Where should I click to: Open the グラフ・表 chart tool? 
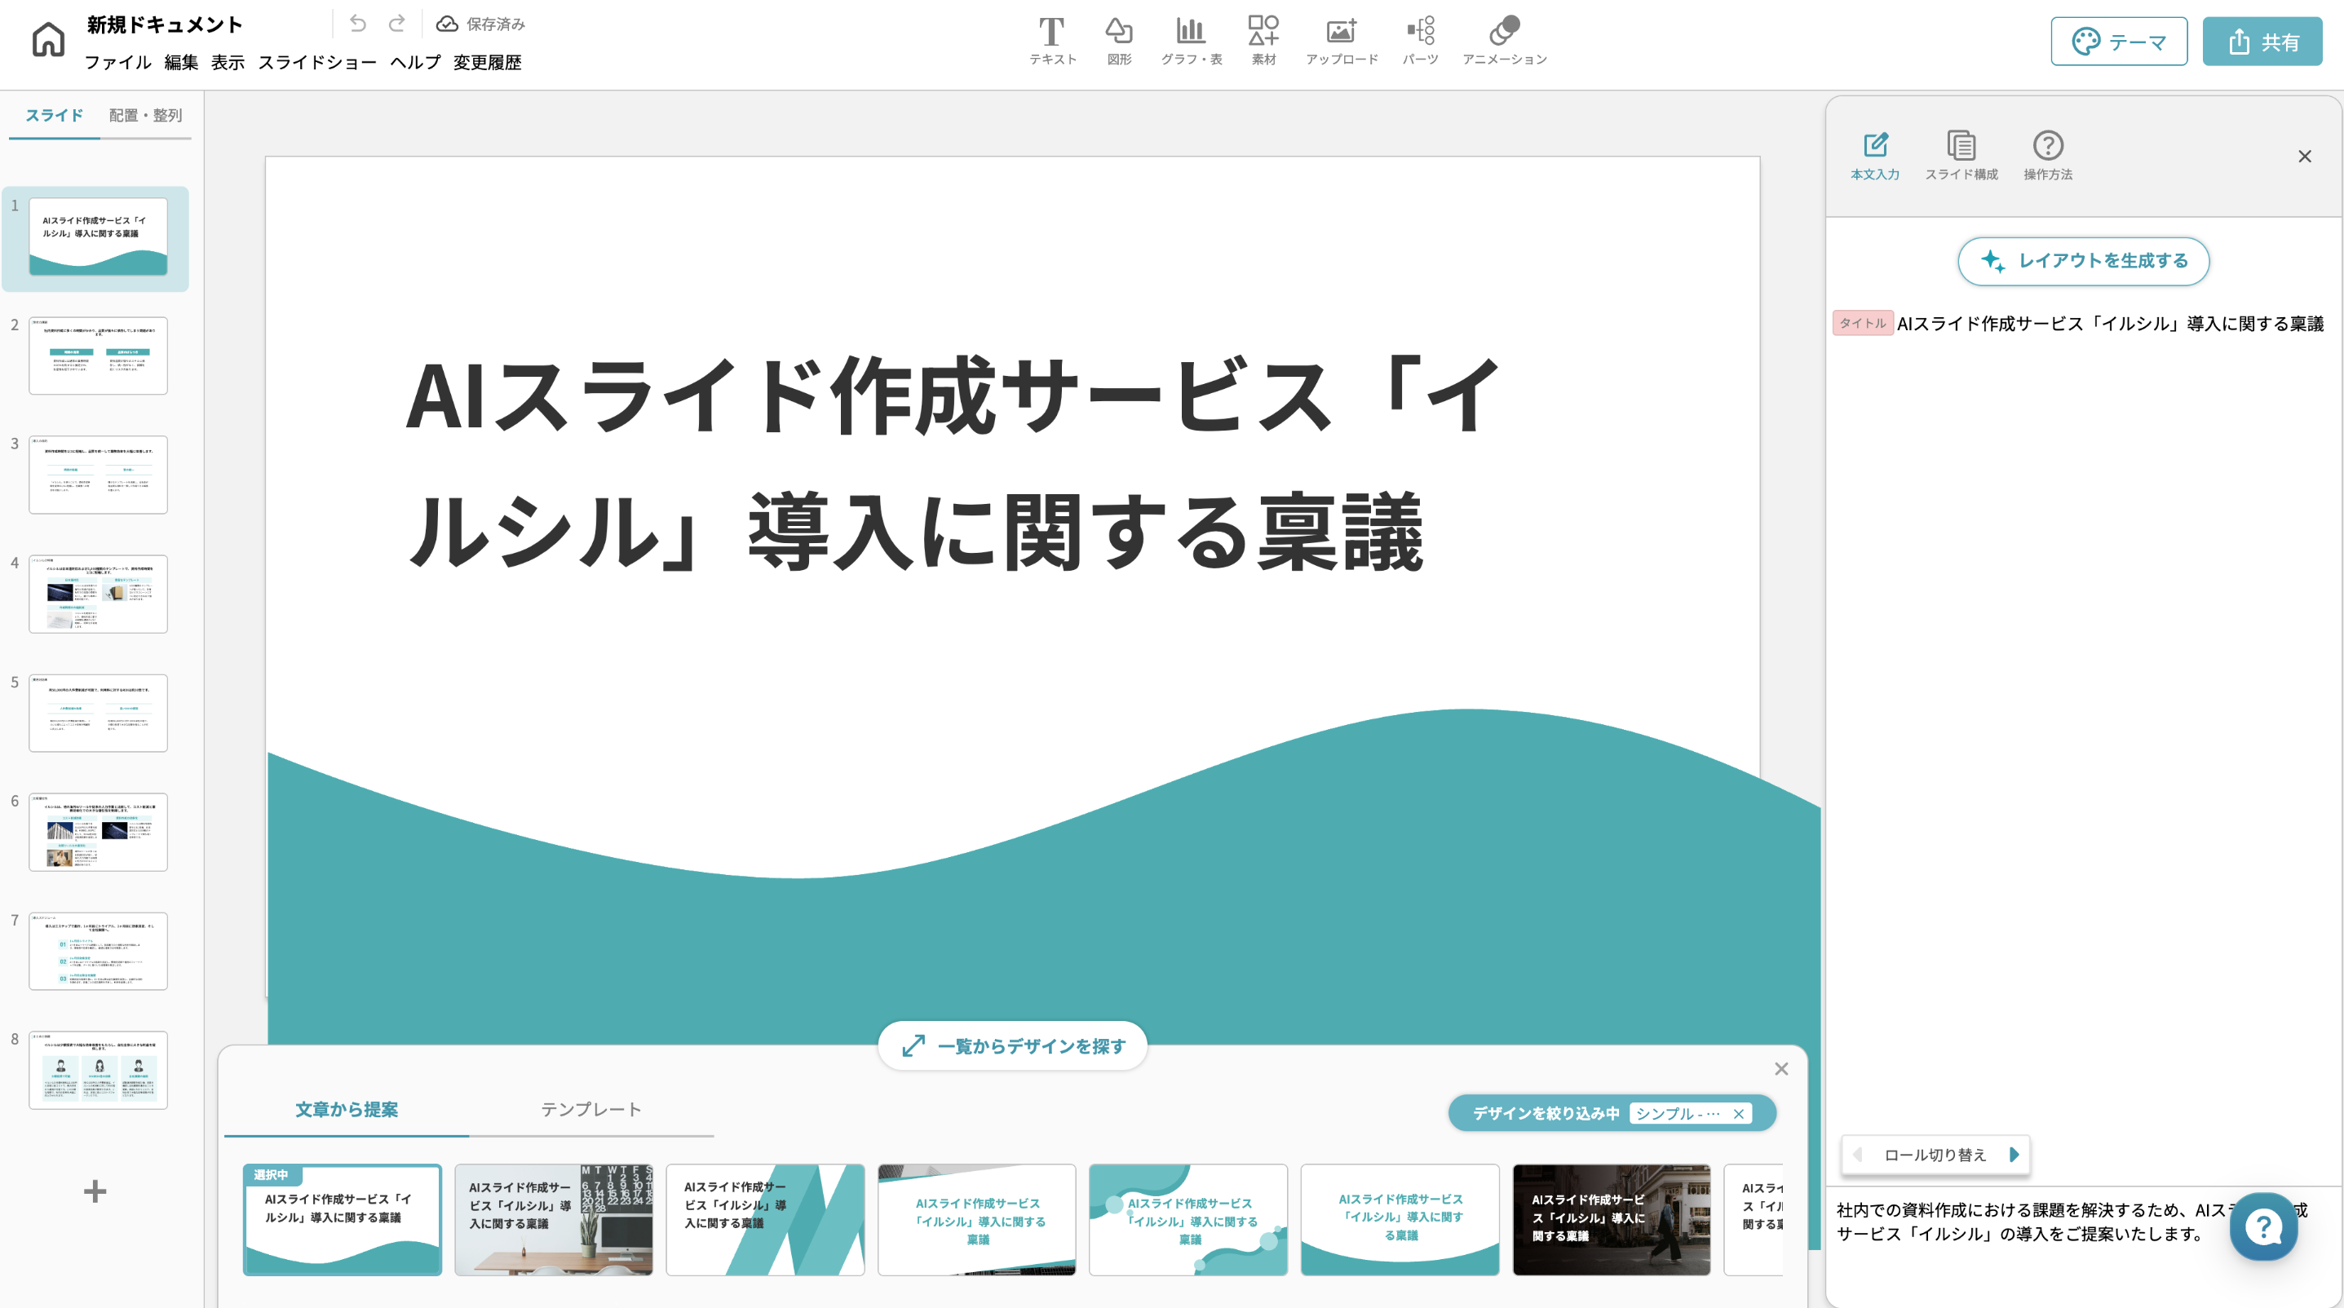(x=1191, y=41)
